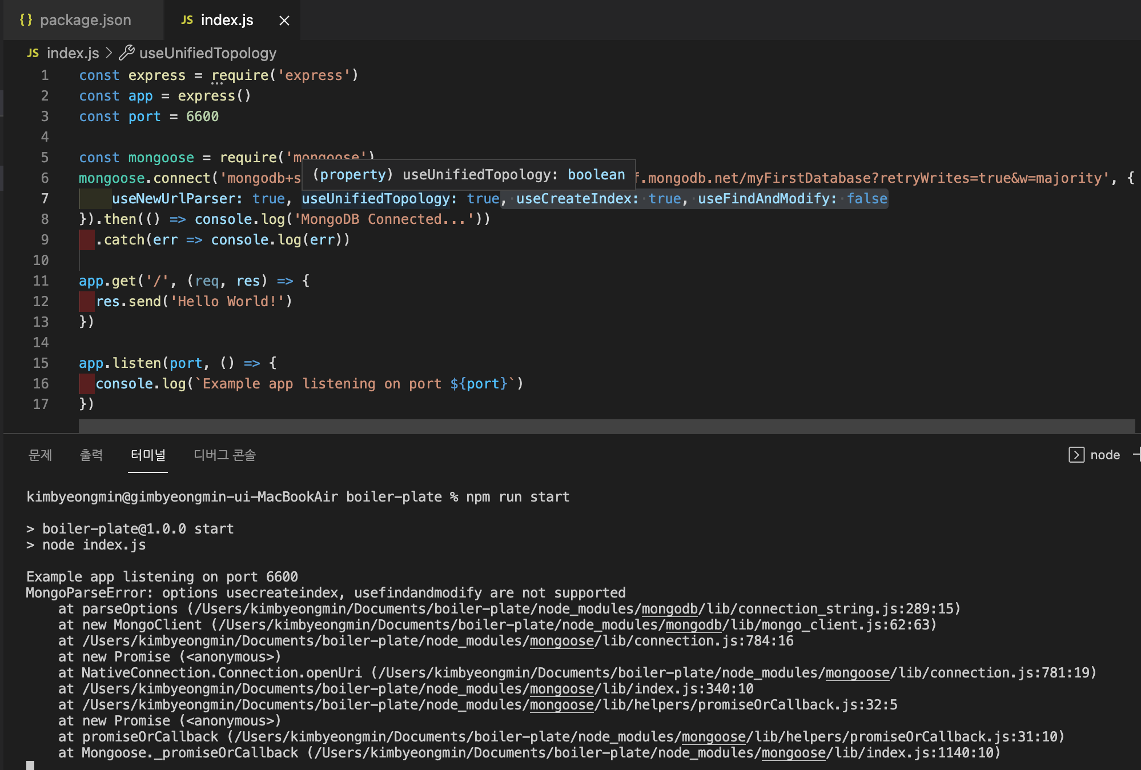1141x770 pixels.
Task: Expand the breadcrumb chevron after index.js
Action: [109, 53]
